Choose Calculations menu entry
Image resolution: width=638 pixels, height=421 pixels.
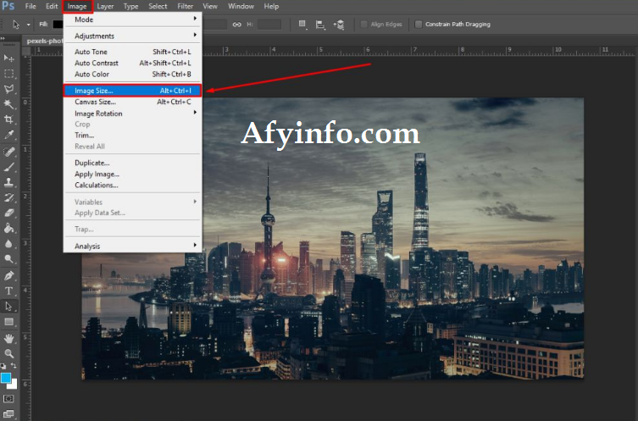133,185
